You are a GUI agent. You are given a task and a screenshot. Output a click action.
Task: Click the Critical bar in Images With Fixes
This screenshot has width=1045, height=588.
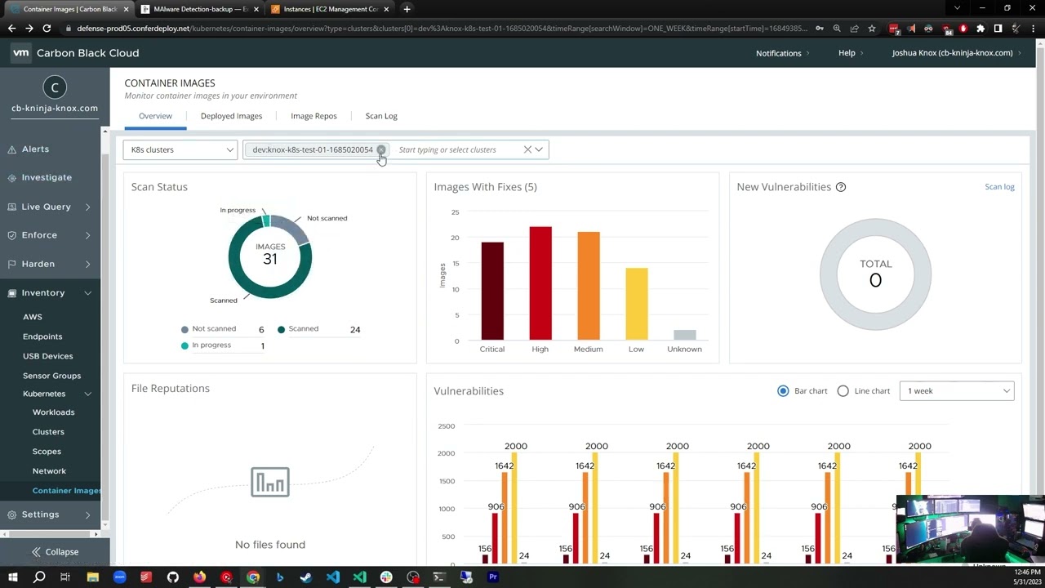coord(492,291)
